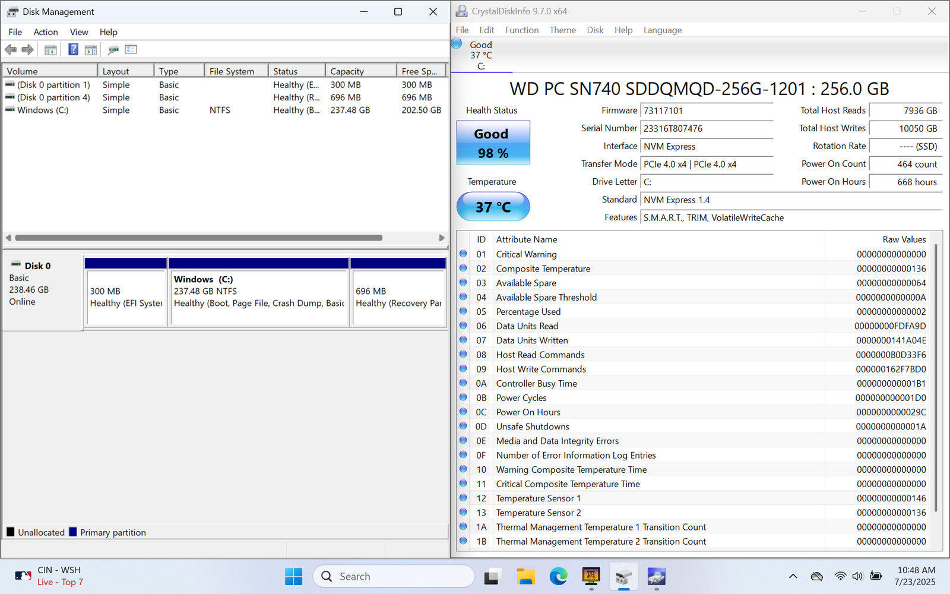
Task: Open File Explorer from the taskbar
Action: pyautogui.click(x=525, y=576)
